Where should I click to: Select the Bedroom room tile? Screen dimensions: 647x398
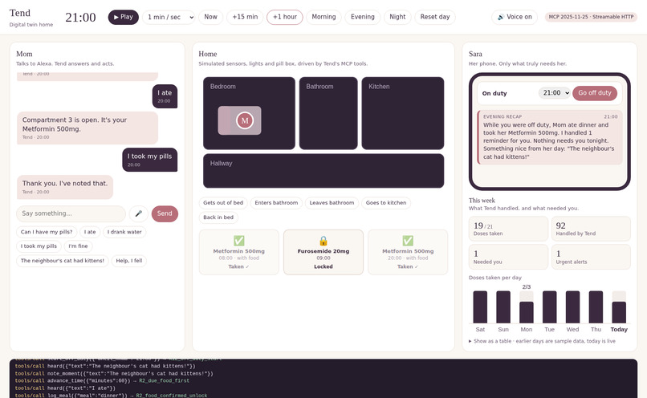(249, 113)
